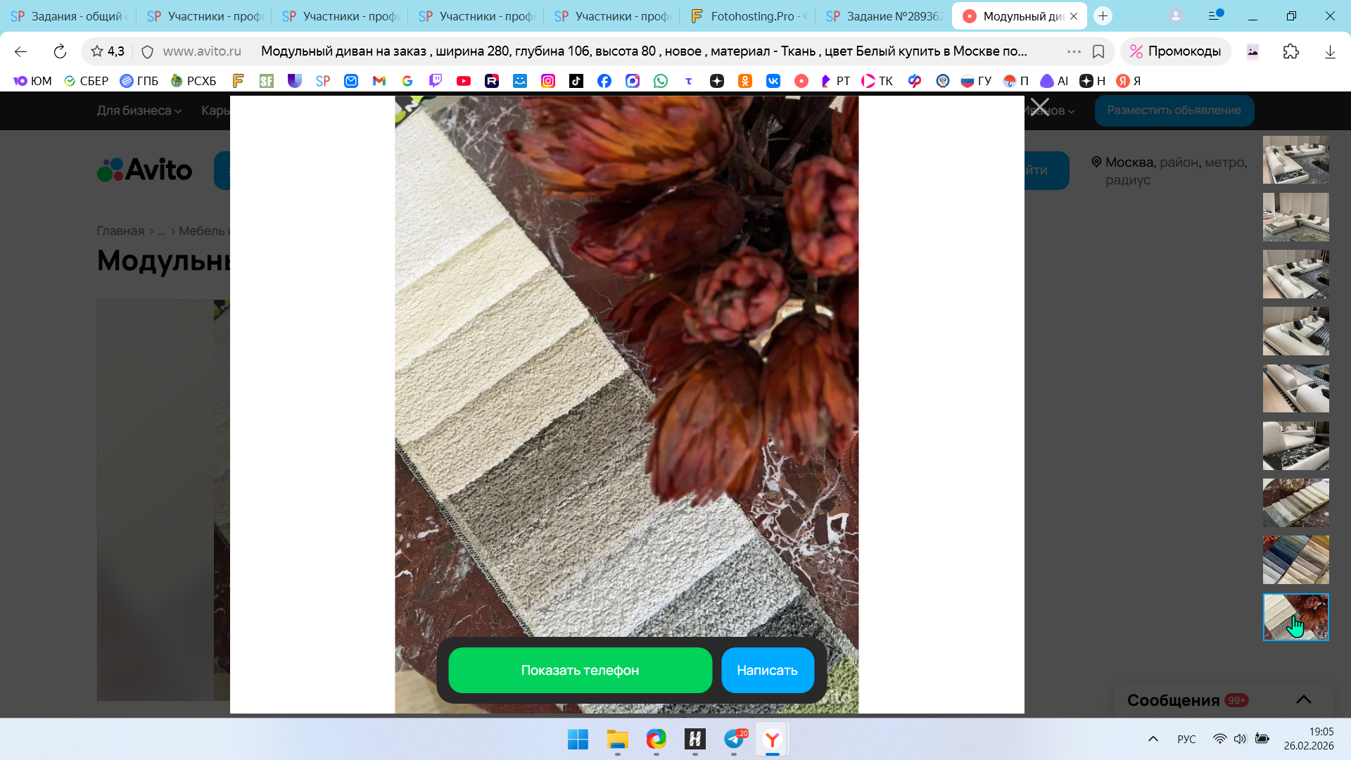Open the WhatsApp bookmark icon
The width and height of the screenshot is (1351, 760).
(660, 81)
